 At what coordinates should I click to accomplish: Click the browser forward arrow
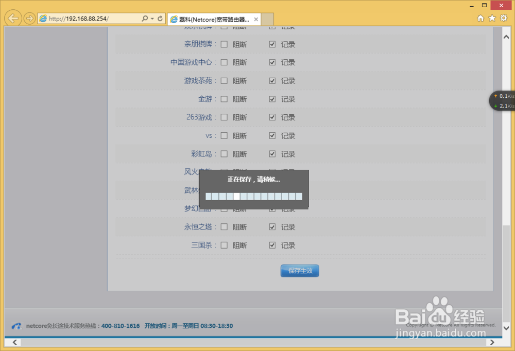tap(29, 18)
